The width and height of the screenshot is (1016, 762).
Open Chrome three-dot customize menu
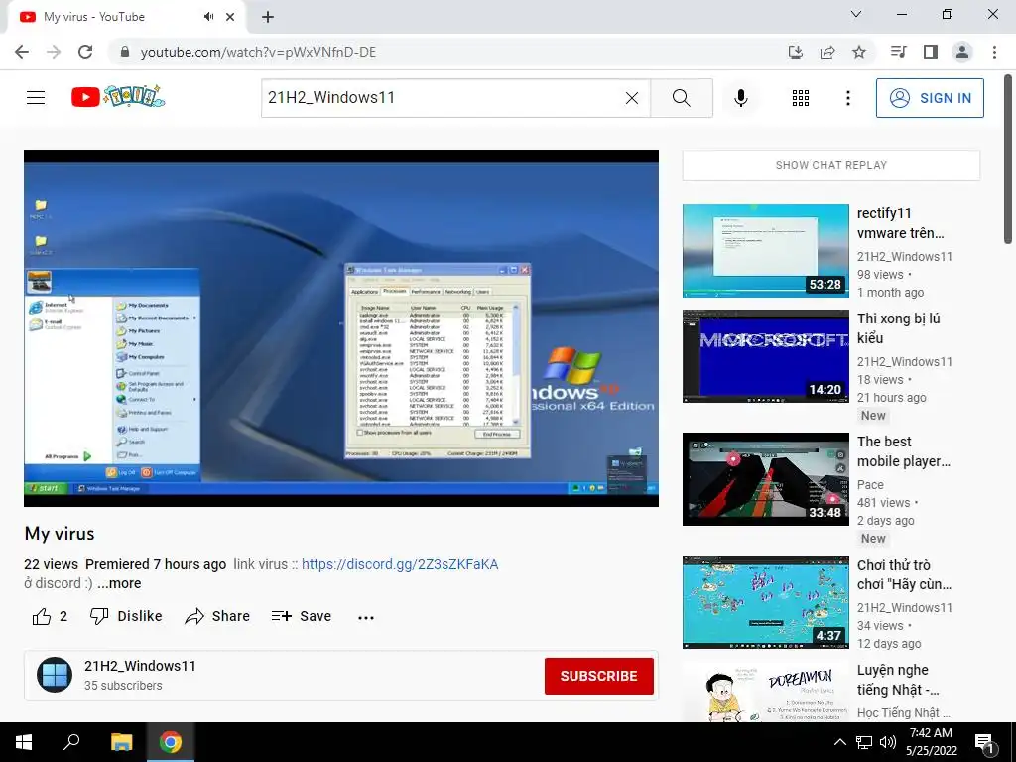(994, 52)
